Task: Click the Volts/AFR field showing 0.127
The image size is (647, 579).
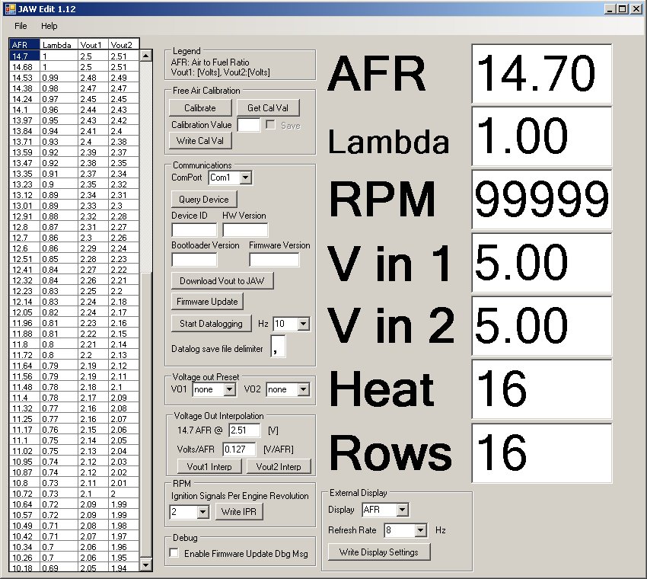Action: pos(239,449)
